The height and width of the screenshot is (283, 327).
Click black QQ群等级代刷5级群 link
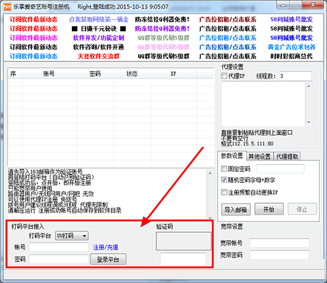click(163, 56)
